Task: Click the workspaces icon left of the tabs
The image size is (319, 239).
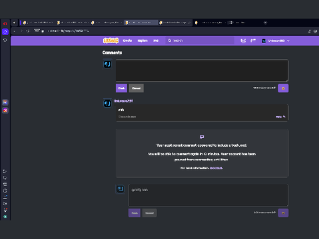Action: (15, 23)
